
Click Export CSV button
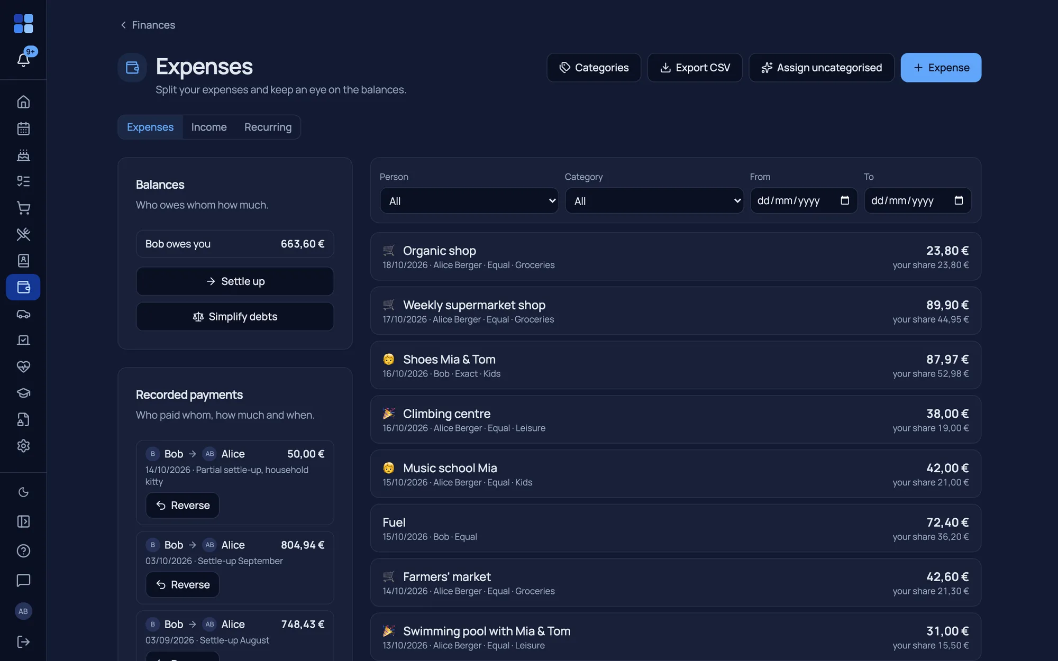click(x=695, y=68)
